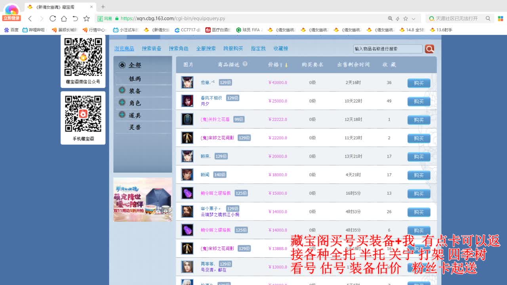Click the item search input field
The width and height of the screenshot is (507, 285).
[388, 48]
